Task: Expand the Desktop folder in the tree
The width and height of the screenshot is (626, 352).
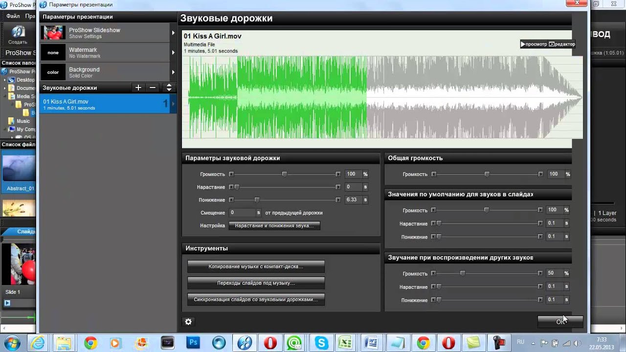Action: pyautogui.click(x=5, y=80)
